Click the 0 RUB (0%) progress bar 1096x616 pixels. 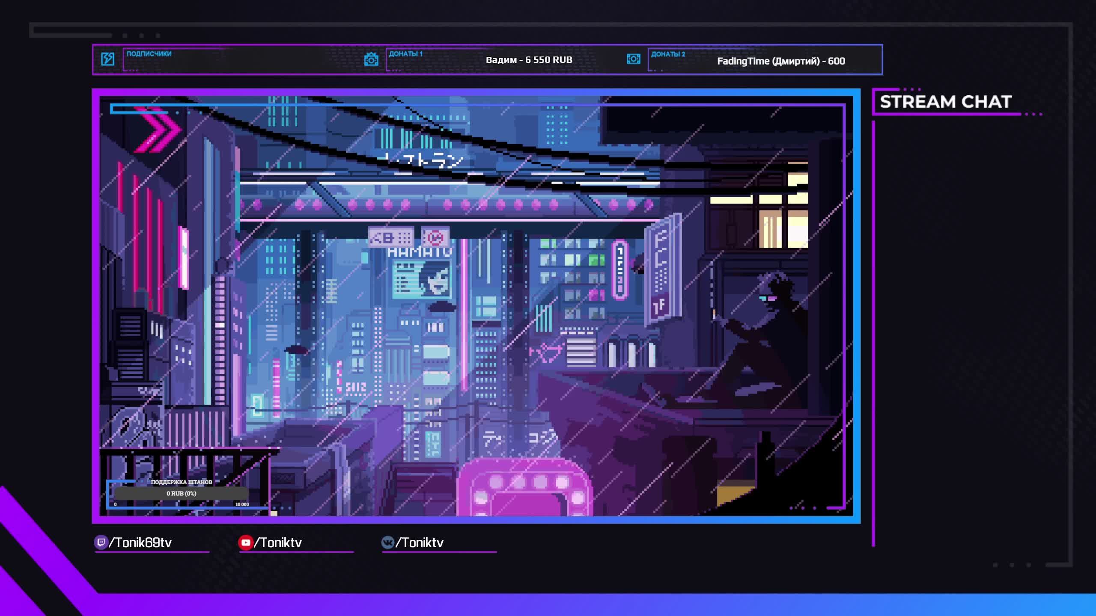tap(181, 493)
